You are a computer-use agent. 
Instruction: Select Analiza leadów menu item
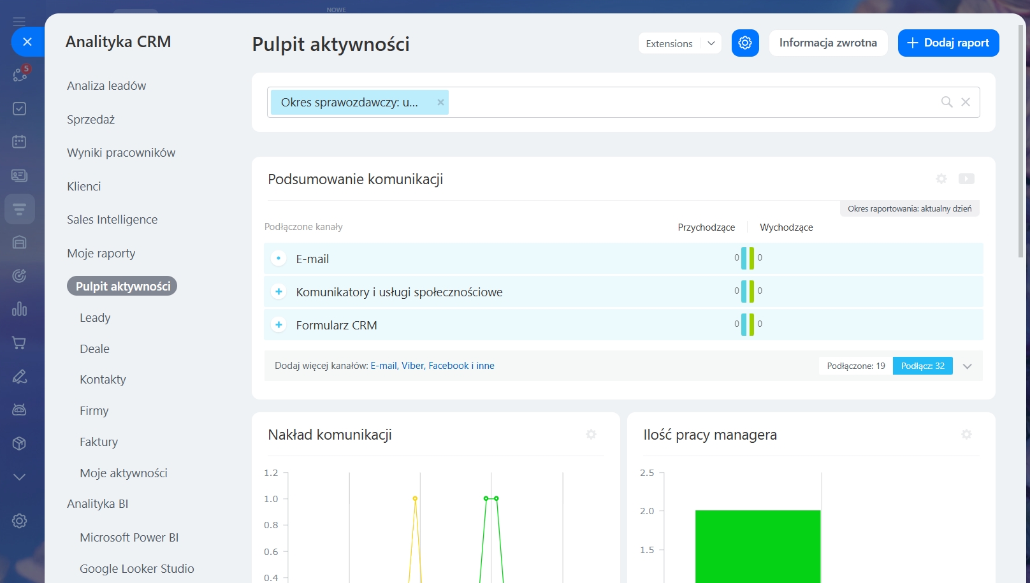pos(106,86)
